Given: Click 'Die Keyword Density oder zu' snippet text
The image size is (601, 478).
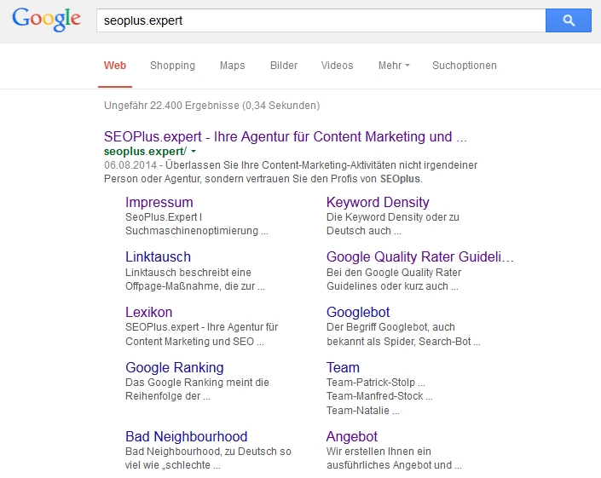Looking at the screenshot, I should coord(393,217).
